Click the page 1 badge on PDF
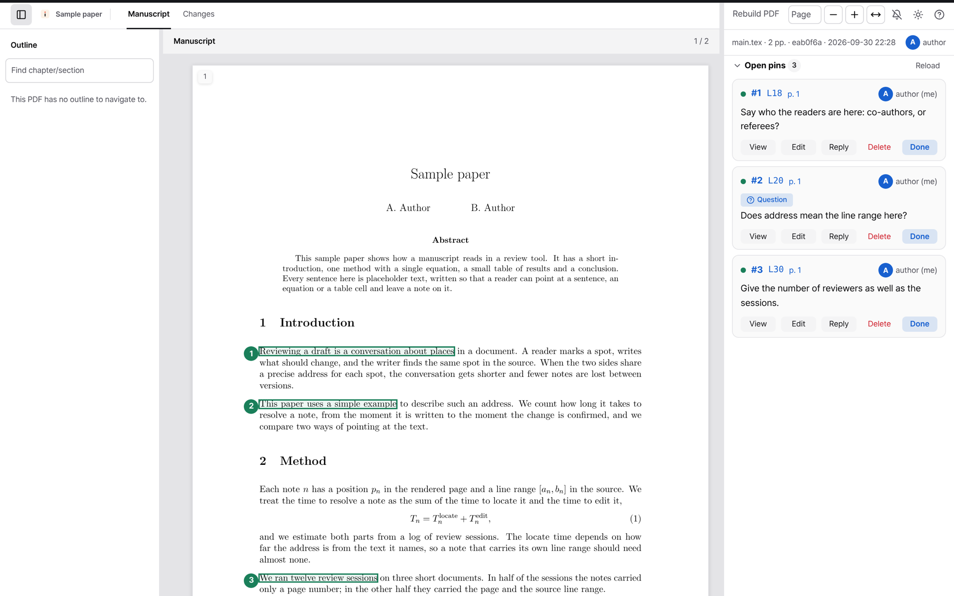Screen dimensions: 954x596 205,76
